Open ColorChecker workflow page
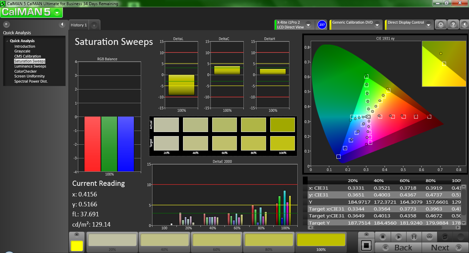469x253 pixels. (25, 71)
